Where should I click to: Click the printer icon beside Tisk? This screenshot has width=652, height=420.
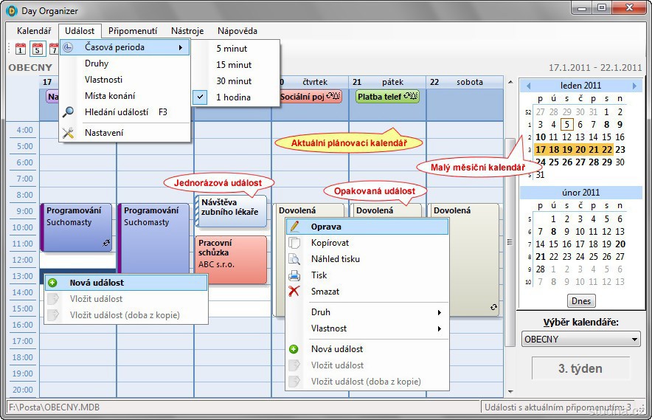click(295, 275)
